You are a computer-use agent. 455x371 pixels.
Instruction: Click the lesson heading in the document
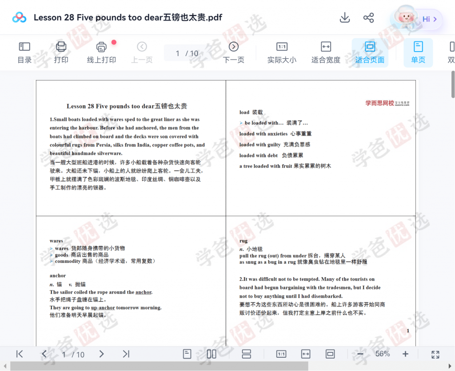127,106
